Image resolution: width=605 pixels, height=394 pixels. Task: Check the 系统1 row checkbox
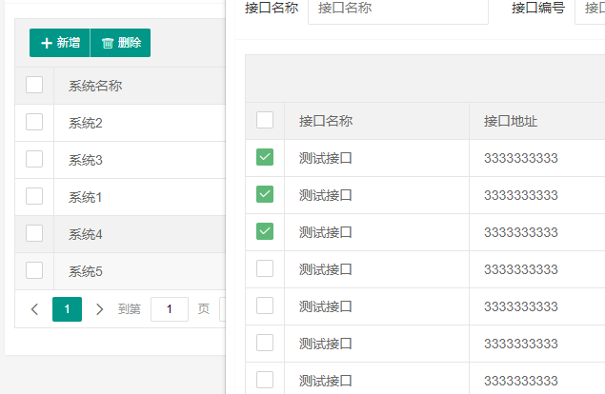pyautogui.click(x=34, y=196)
